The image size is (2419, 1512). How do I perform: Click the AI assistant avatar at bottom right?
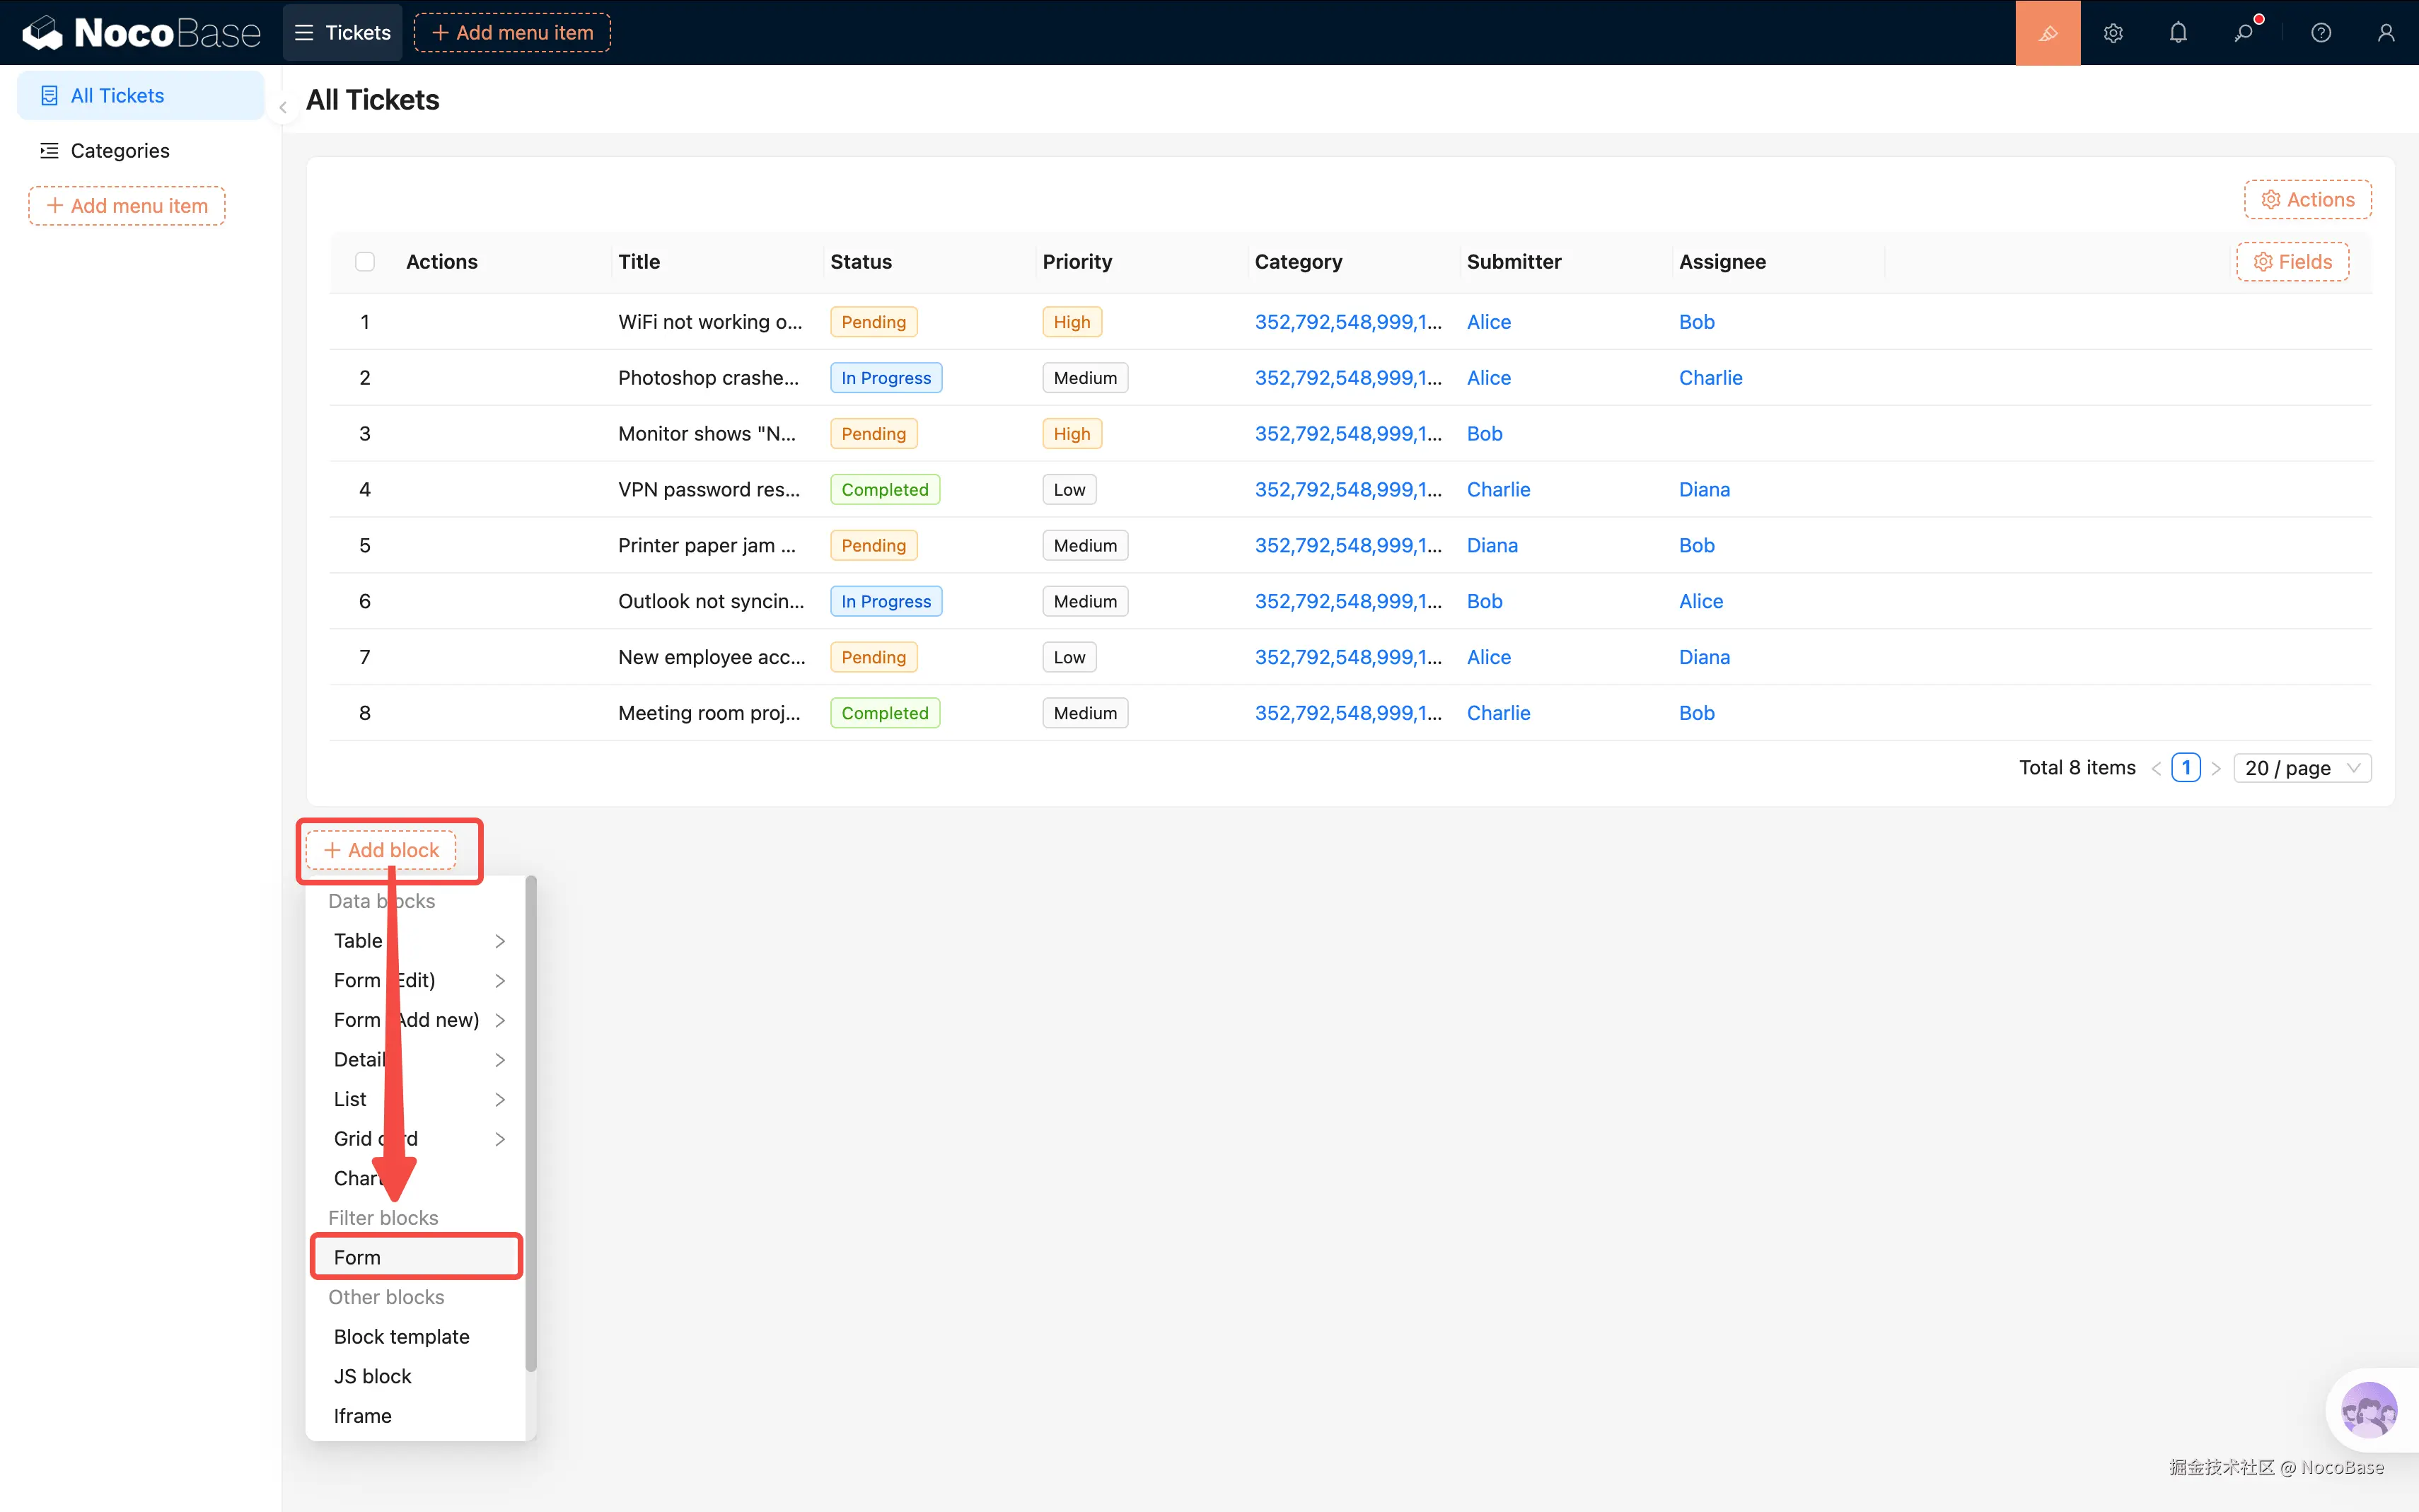(x=2368, y=1410)
